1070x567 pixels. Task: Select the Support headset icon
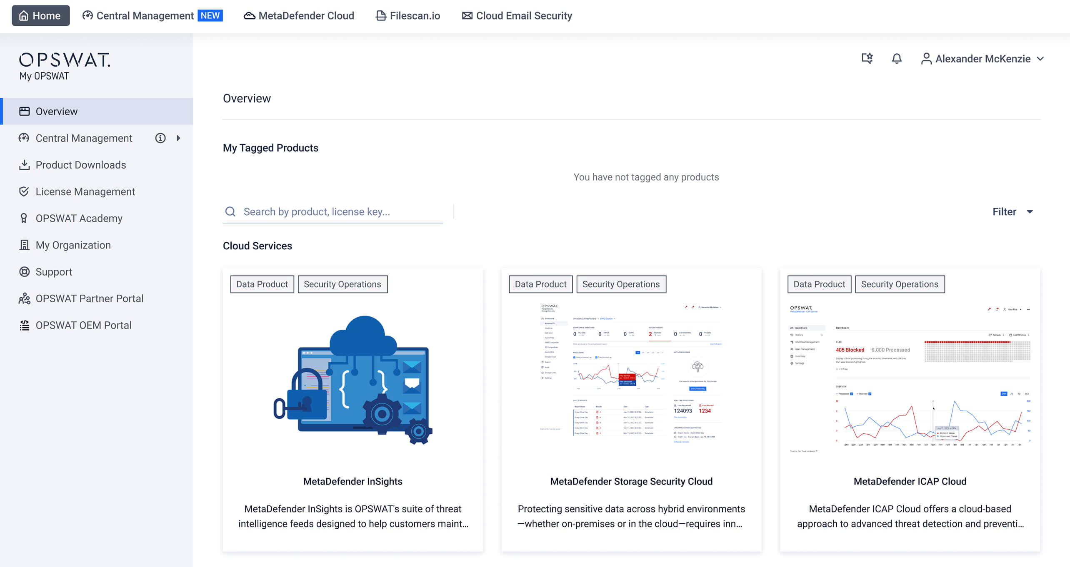(x=24, y=271)
